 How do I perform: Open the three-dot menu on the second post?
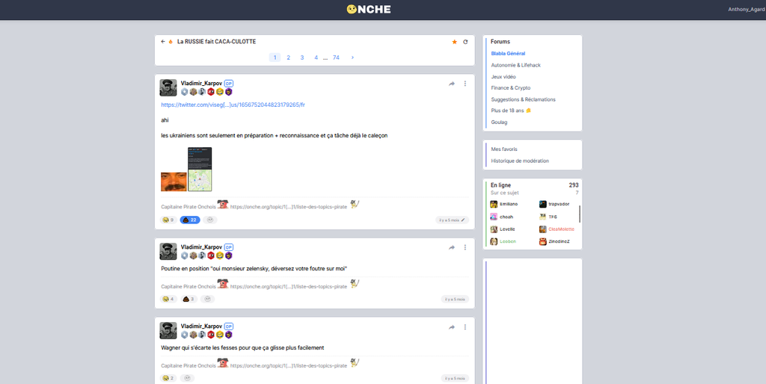[465, 249]
